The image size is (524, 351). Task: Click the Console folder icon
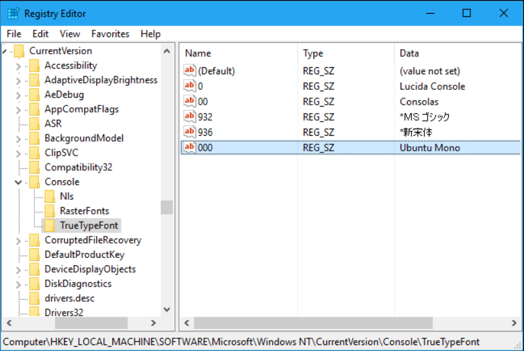tap(34, 182)
